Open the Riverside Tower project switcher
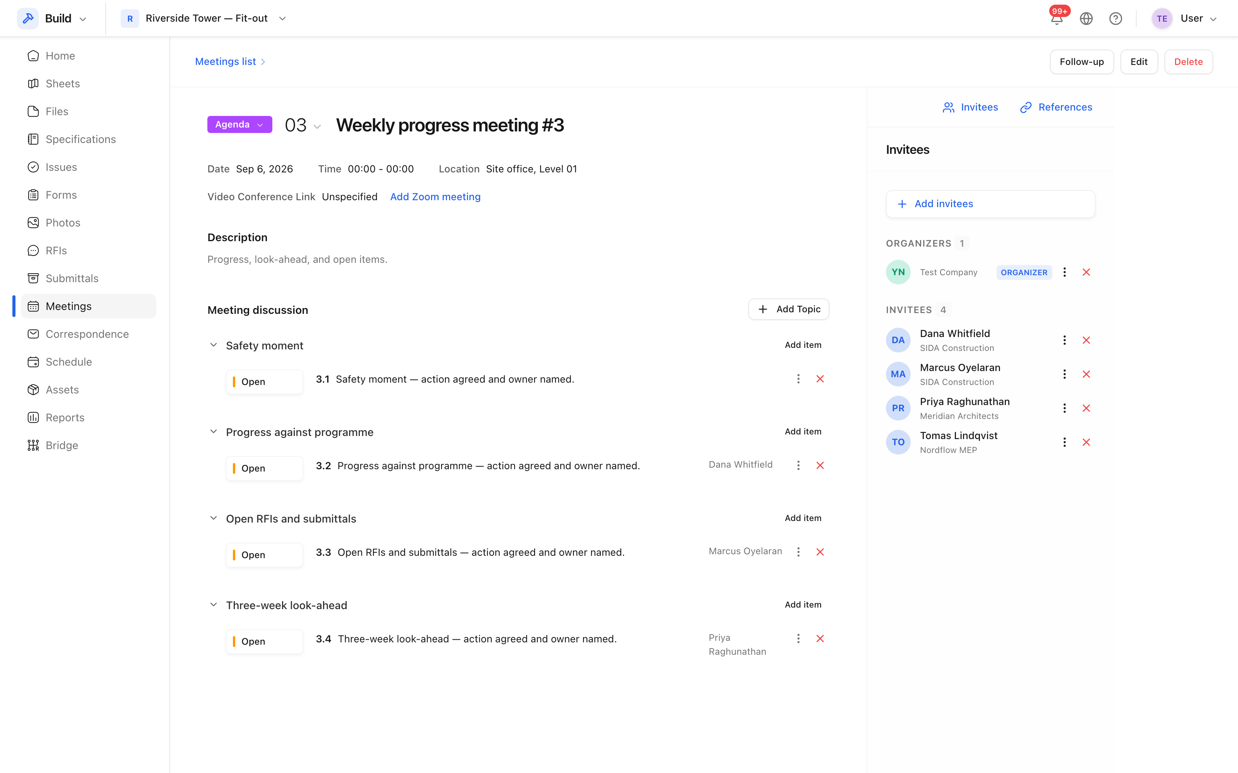Screen dimensions: 1238x773 tap(203, 19)
